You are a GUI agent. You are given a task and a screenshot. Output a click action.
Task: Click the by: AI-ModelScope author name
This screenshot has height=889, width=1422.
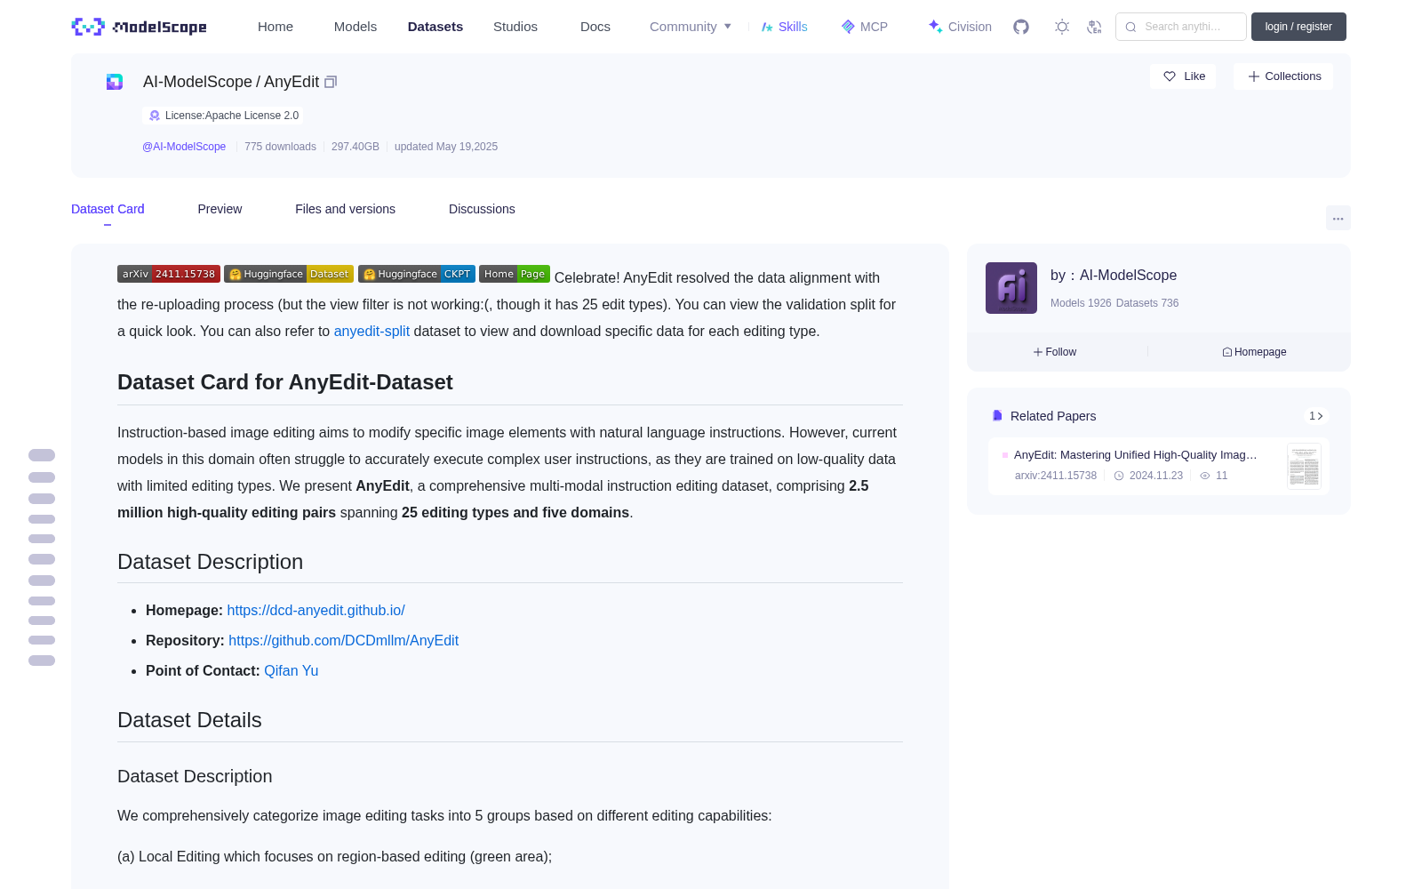(1114, 276)
